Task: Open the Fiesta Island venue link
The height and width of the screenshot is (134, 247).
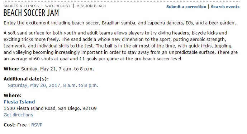Action: 19,102
